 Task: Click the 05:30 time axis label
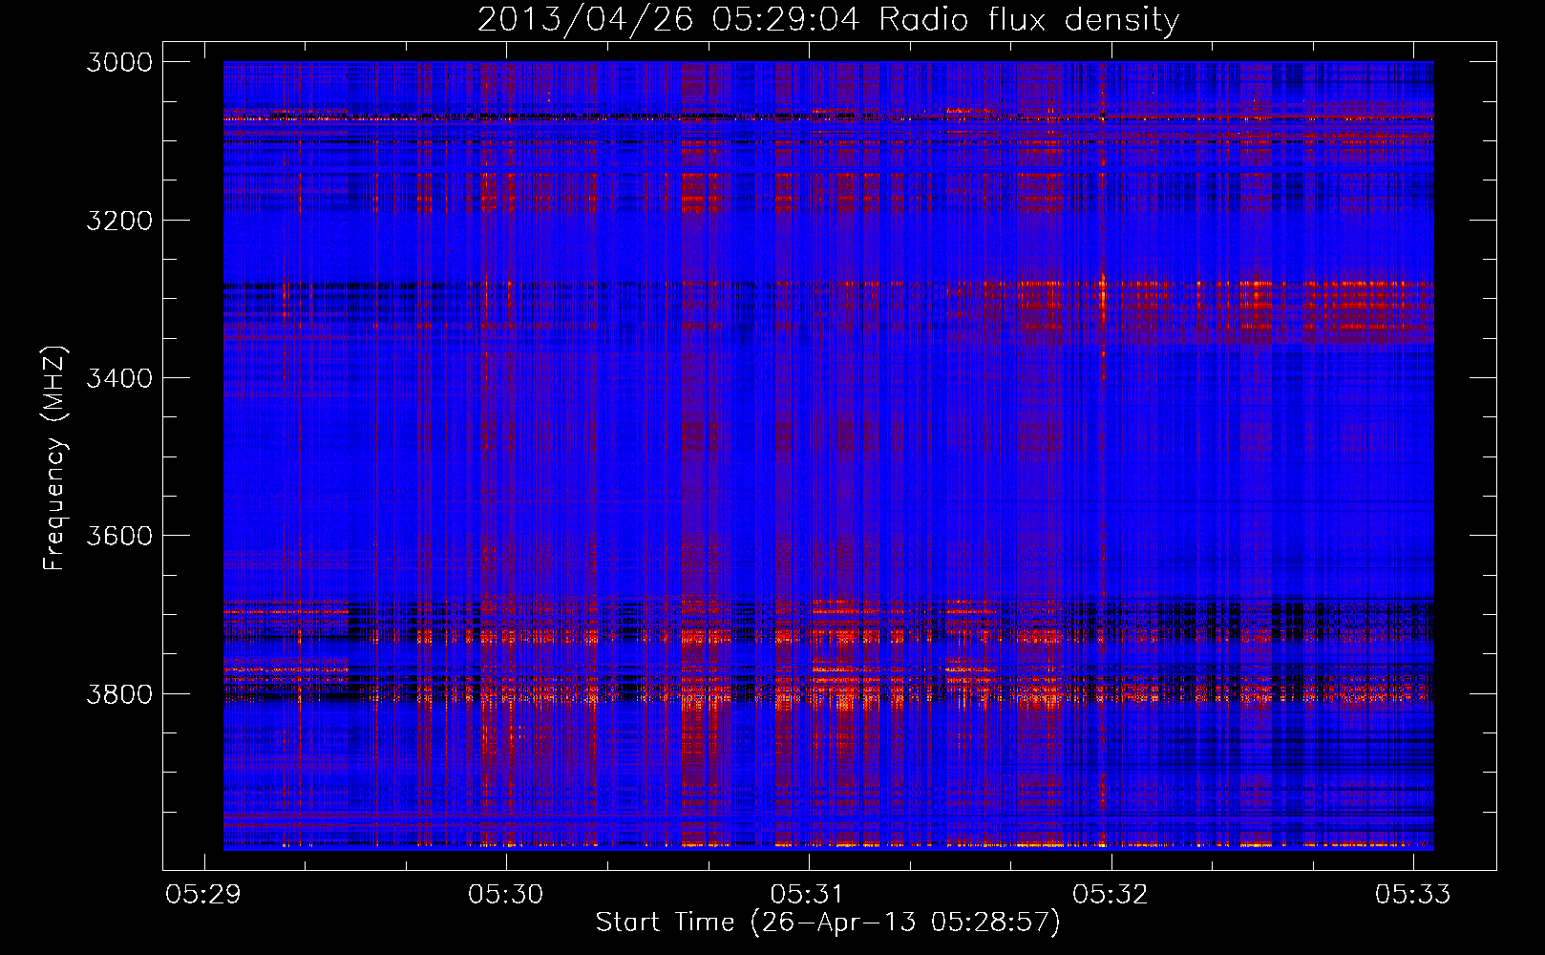pos(505,895)
